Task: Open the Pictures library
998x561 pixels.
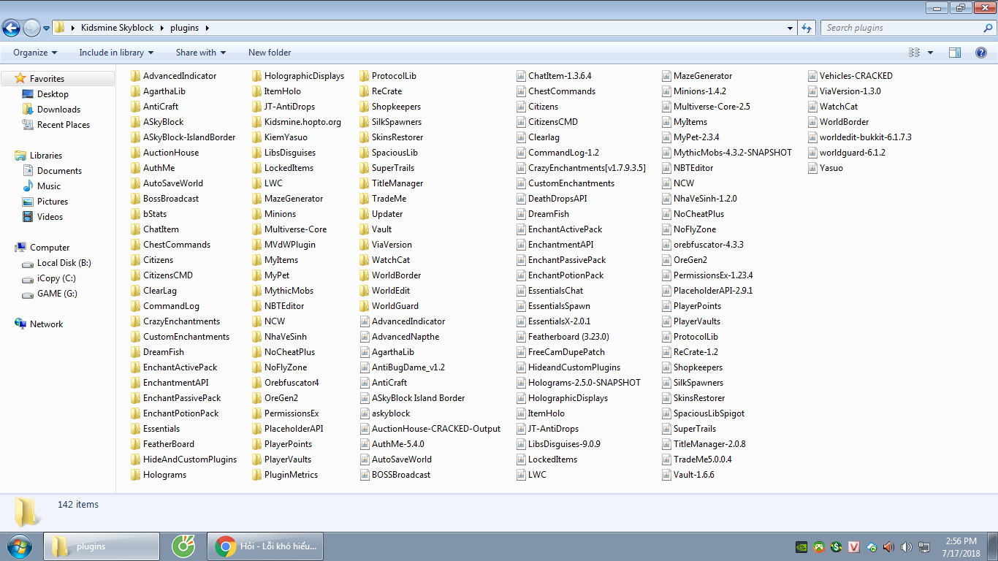Action: (x=53, y=202)
